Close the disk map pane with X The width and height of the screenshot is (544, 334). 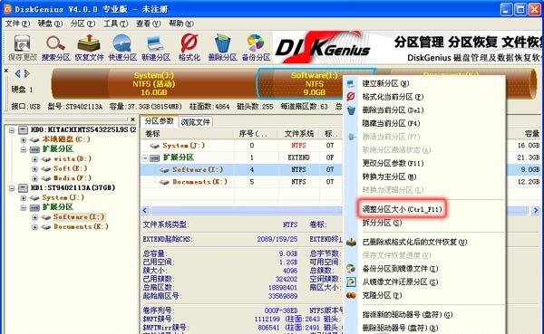coord(6,71)
